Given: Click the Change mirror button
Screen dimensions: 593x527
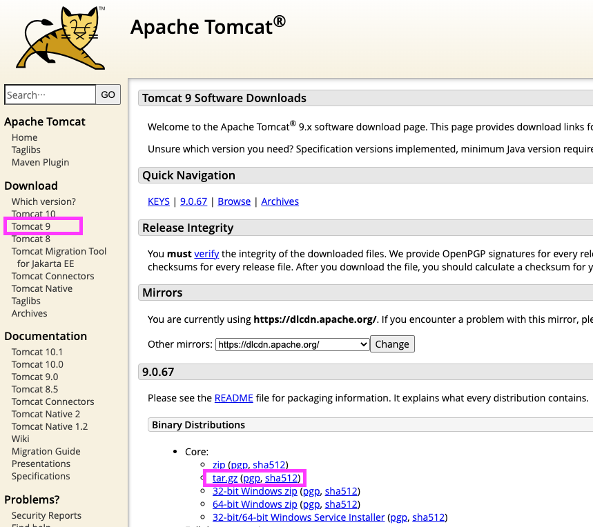Looking at the screenshot, I should click(392, 344).
